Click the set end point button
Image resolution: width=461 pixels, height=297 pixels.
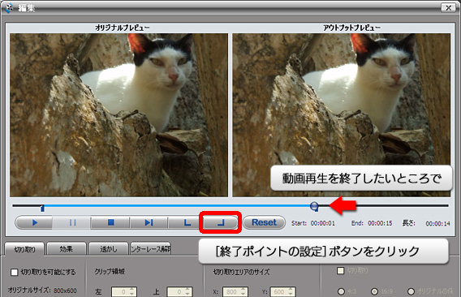221,222
